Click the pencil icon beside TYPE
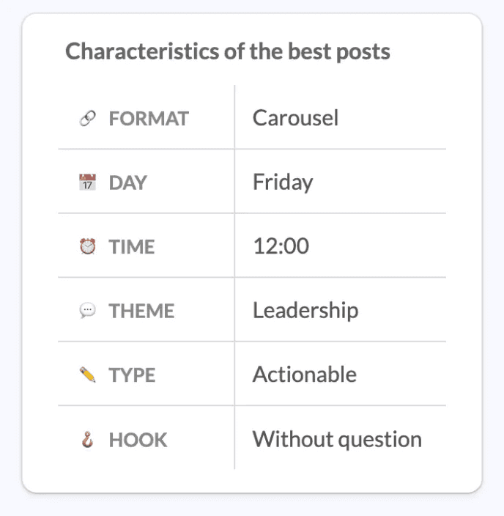This screenshot has width=504, height=516. 87,375
